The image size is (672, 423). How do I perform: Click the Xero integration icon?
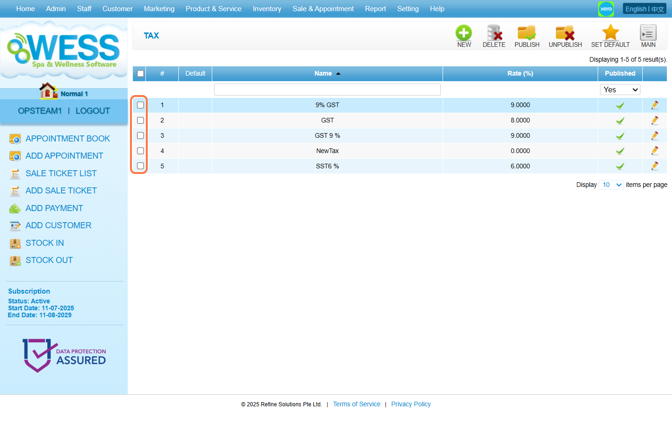coord(606,9)
